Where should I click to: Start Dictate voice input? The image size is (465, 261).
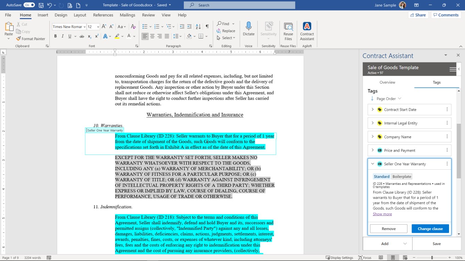pos(248,29)
